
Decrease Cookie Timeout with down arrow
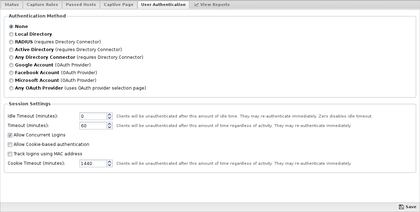pyautogui.click(x=109, y=165)
